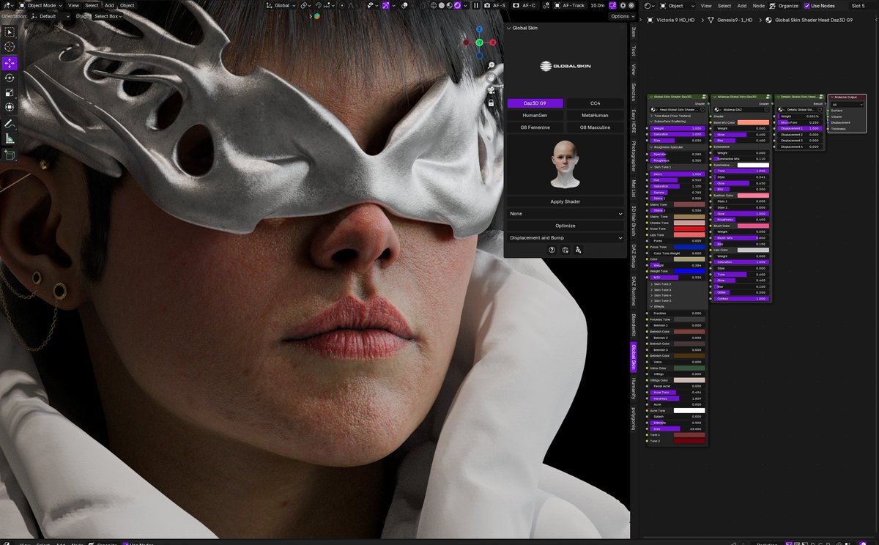Click the Gamma slider in Skin Tone 1
879x545 pixels.
[677, 192]
